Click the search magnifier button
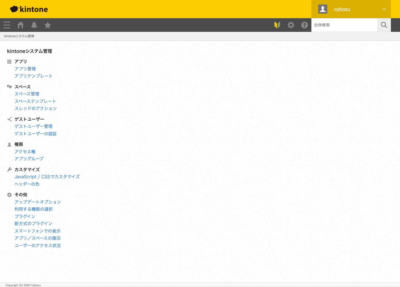 pos(384,25)
